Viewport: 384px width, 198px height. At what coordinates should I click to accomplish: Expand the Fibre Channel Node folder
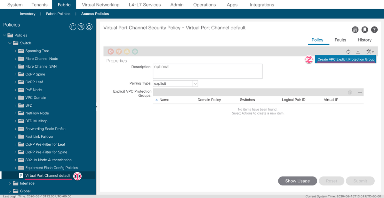tap(15, 59)
